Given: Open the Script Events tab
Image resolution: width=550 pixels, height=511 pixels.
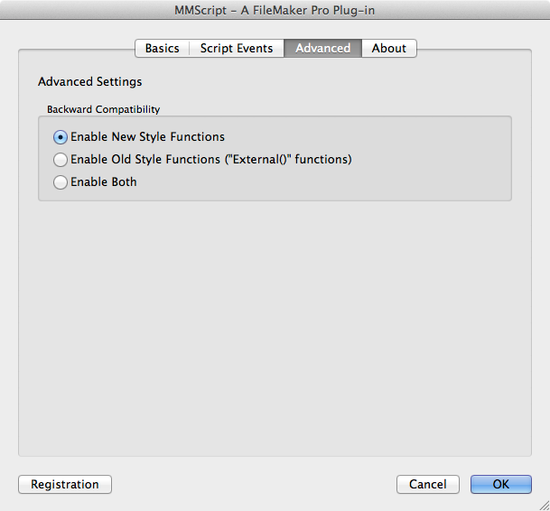Looking at the screenshot, I should (237, 49).
